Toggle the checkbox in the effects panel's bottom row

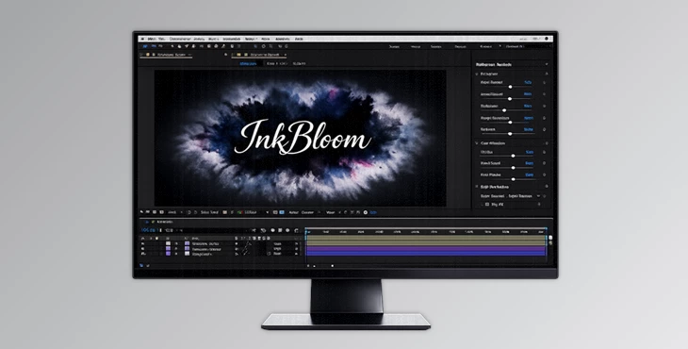coord(487,204)
